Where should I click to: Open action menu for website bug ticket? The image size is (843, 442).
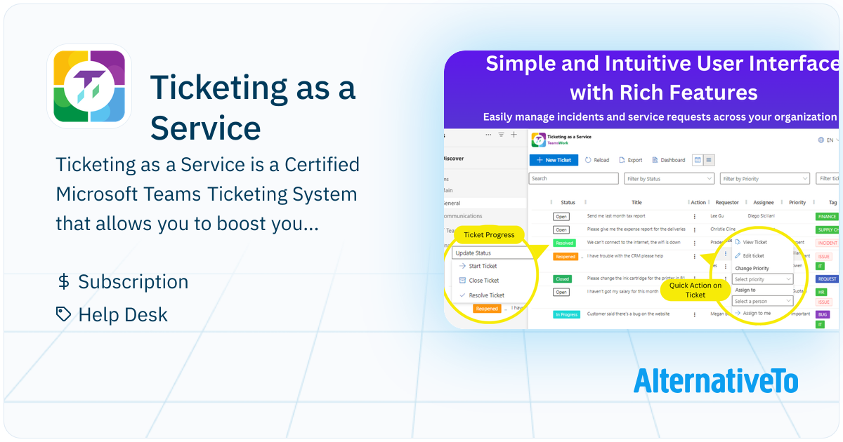point(695,314)
